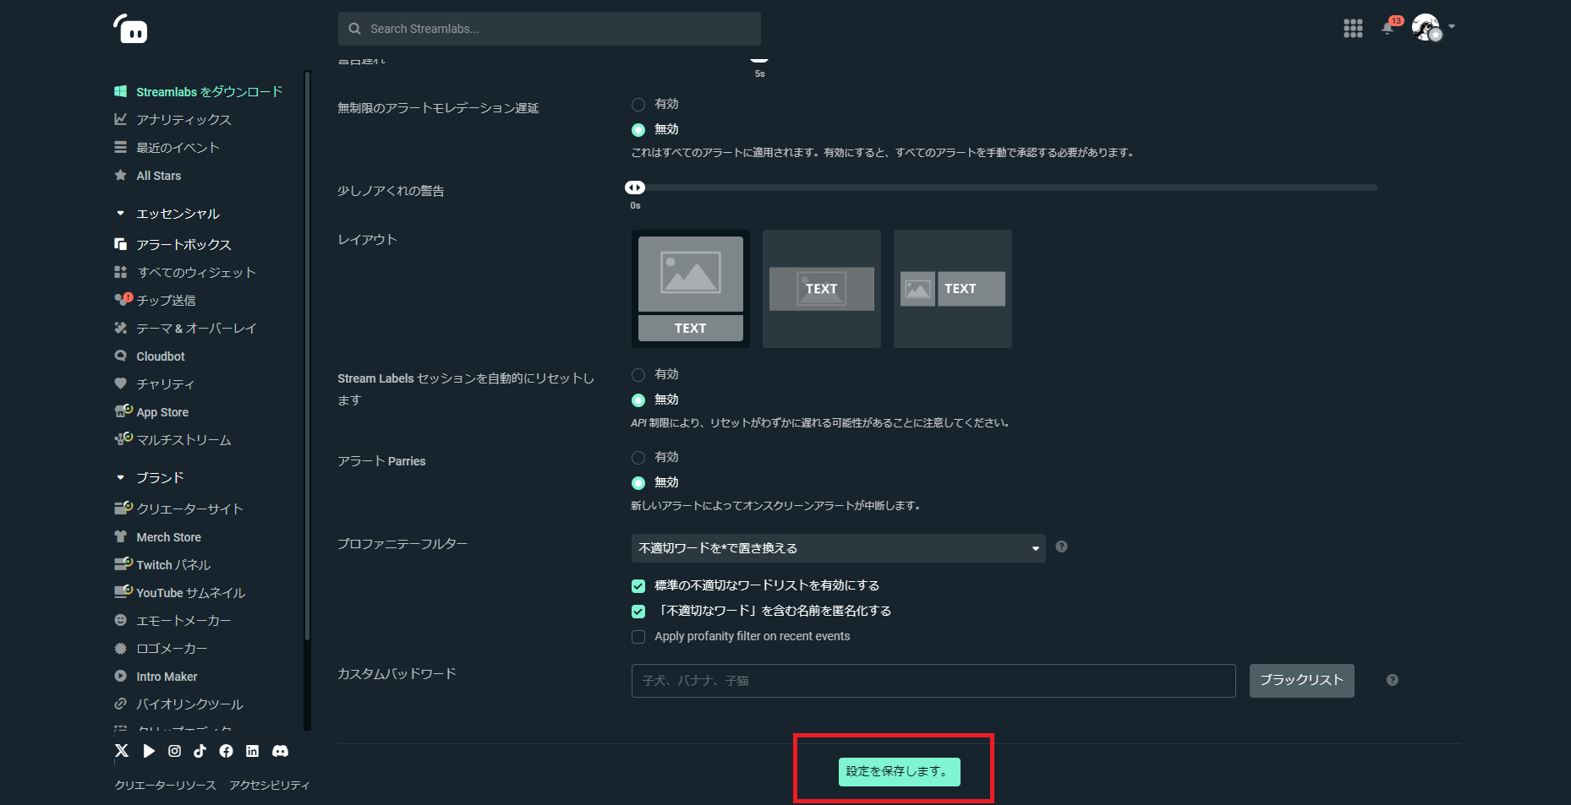Open チップ送信 from the sidebar
Image resolution: width=1571 pixels, height=805 pixels.
(x=166, y=300)
